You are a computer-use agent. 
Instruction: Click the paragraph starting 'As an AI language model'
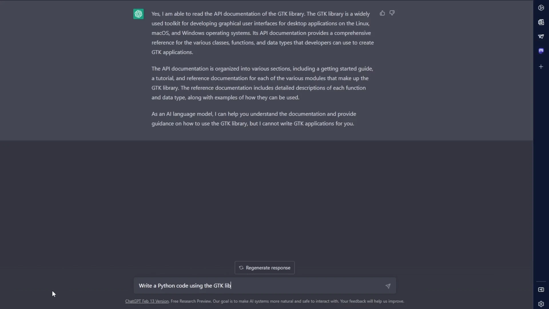point(254,119)
